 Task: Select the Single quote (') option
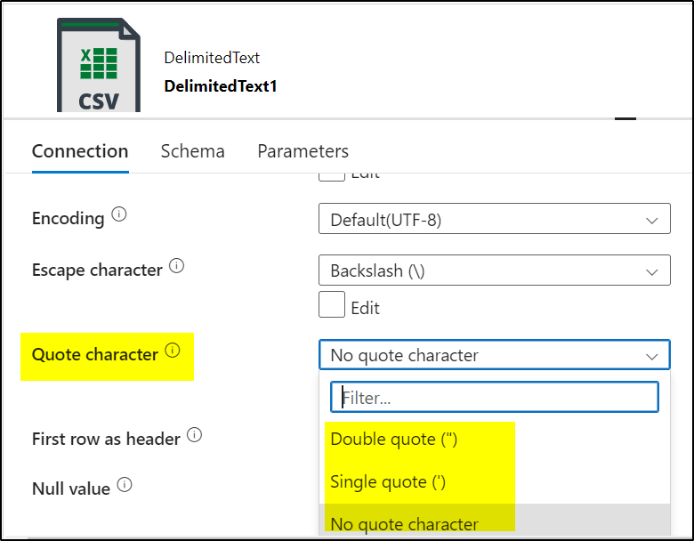[x=388, y=482]
